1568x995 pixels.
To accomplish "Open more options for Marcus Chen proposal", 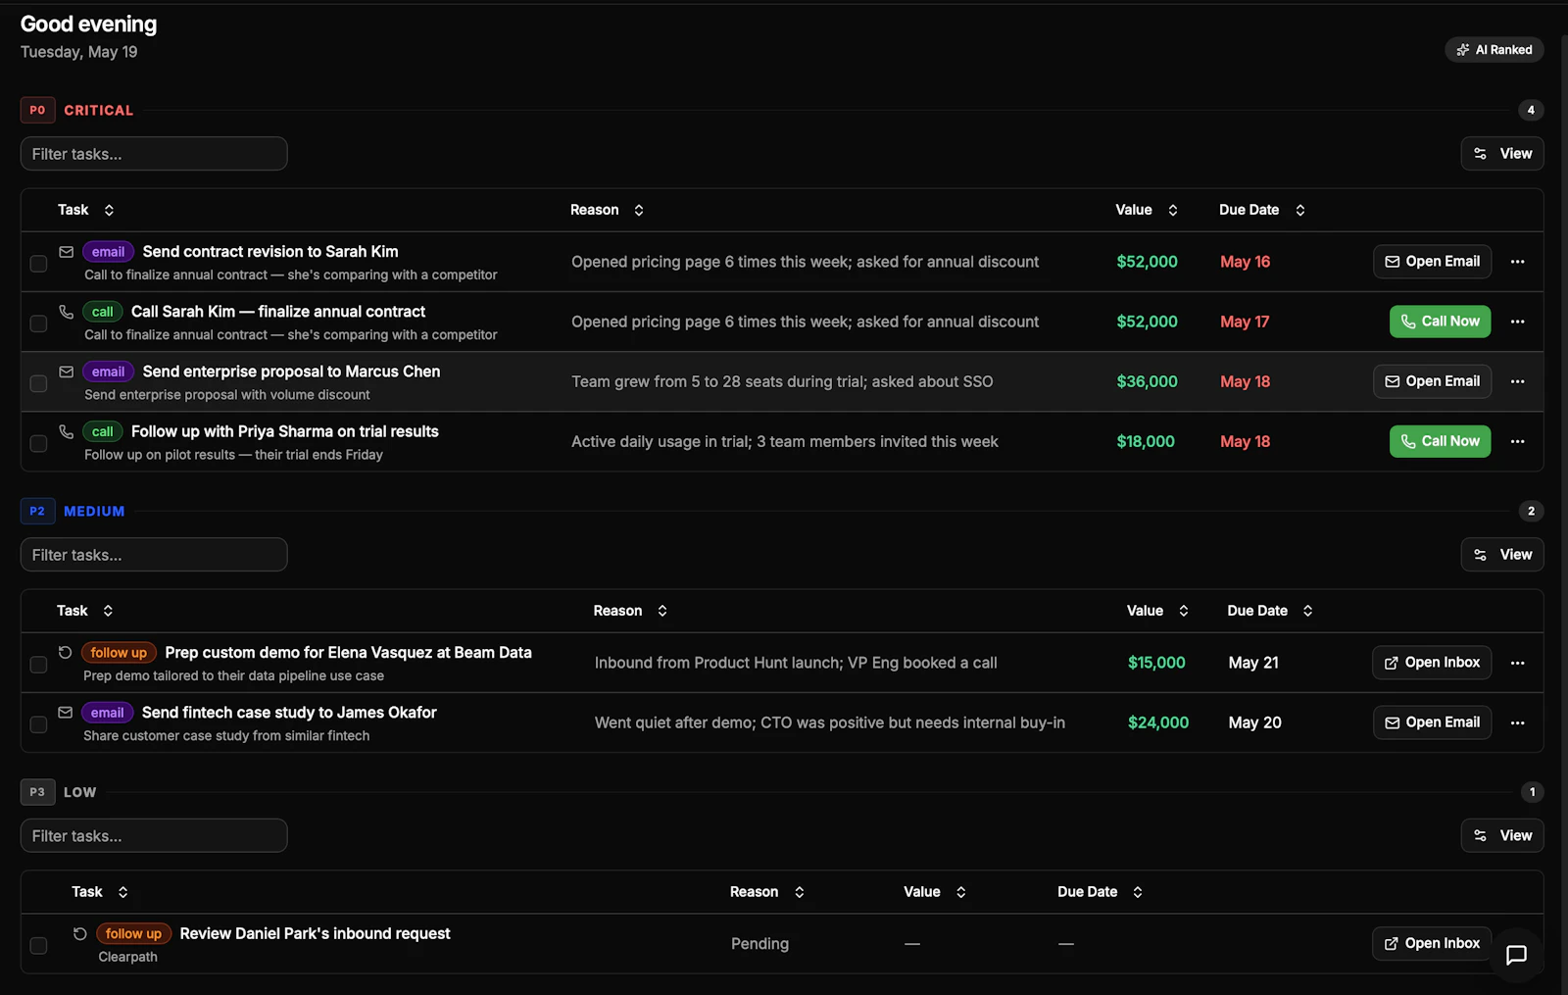I will click(1517, 381).
